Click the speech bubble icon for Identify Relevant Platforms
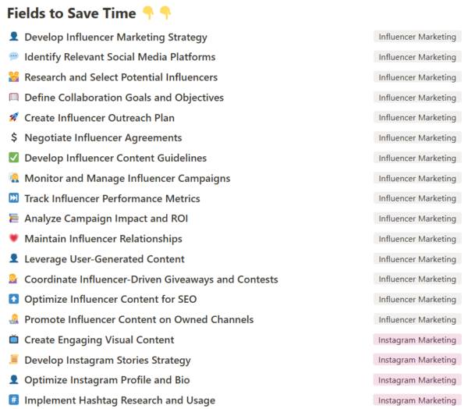 [x=14, y=56]
